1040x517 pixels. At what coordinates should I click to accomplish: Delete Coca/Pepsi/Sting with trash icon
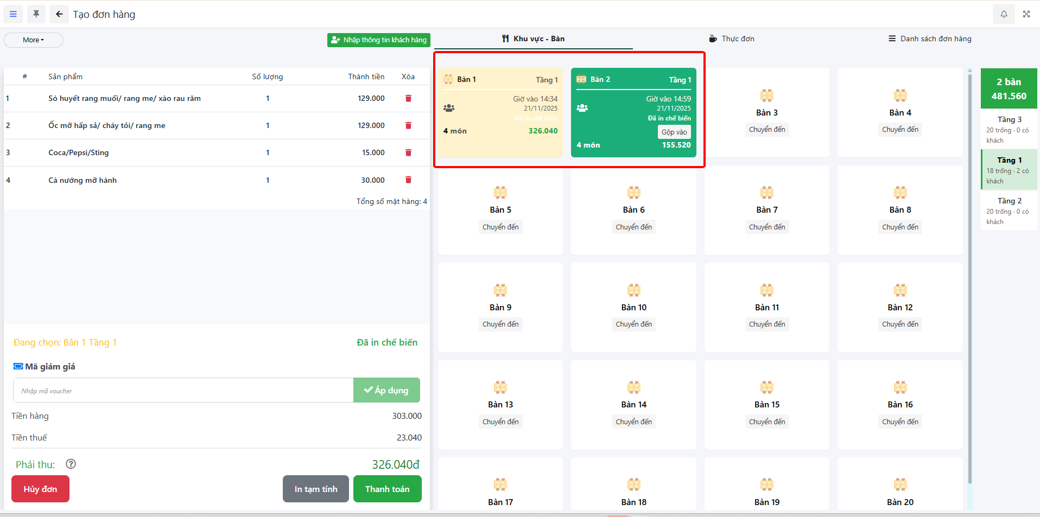[408, 152]
